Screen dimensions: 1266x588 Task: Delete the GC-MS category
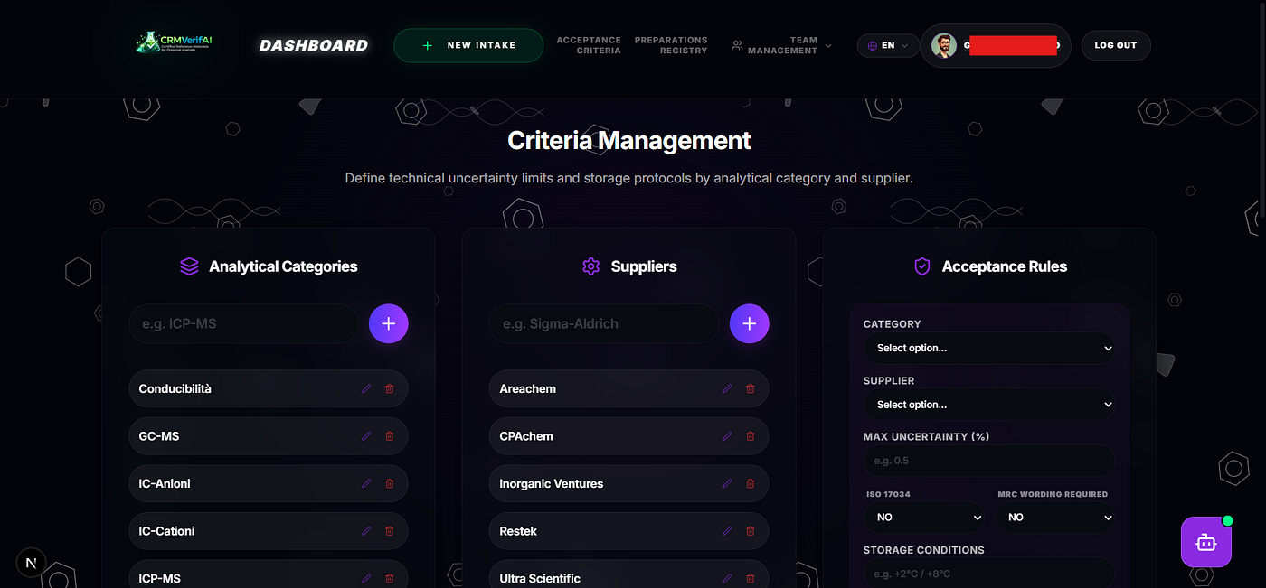[x=390, y=436]
